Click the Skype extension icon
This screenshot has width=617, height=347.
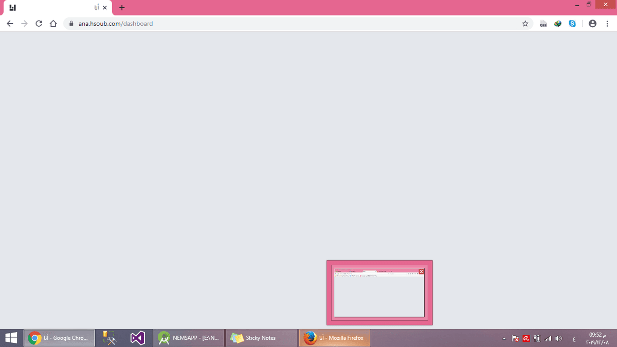click(572, 24)
